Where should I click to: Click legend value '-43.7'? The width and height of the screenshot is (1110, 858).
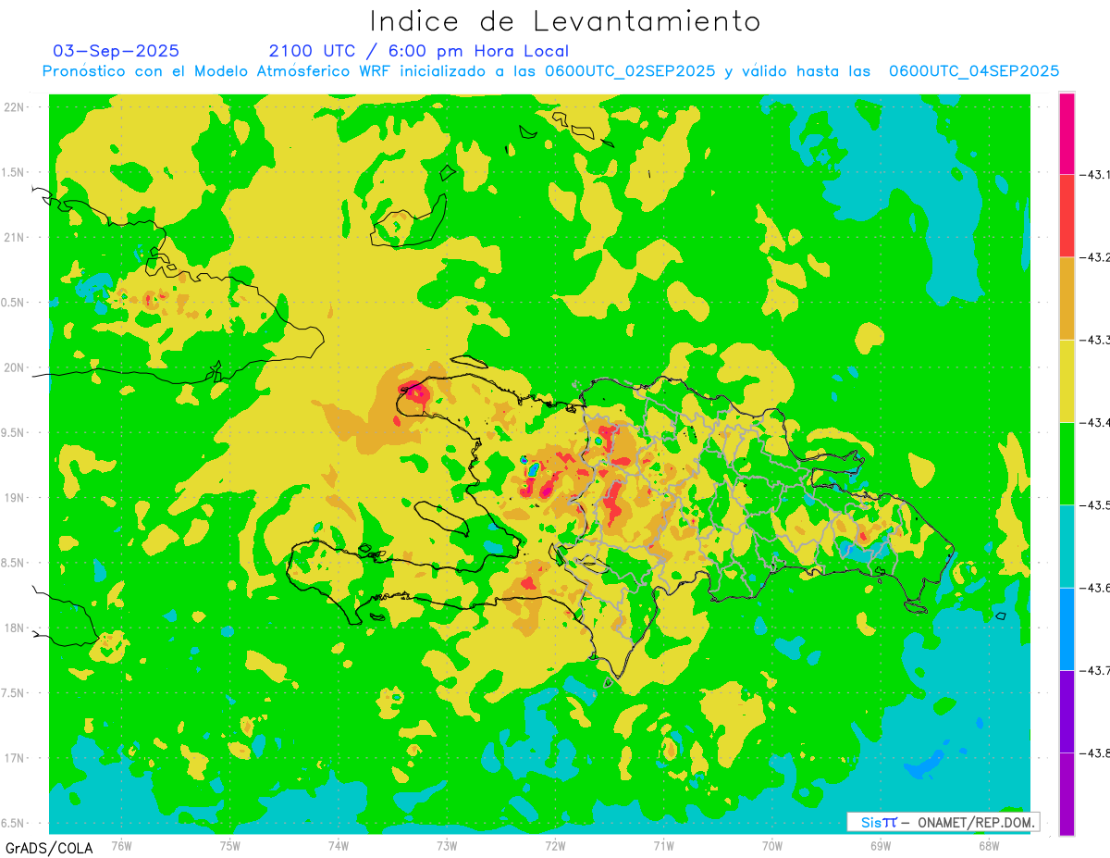point(1095,670)
